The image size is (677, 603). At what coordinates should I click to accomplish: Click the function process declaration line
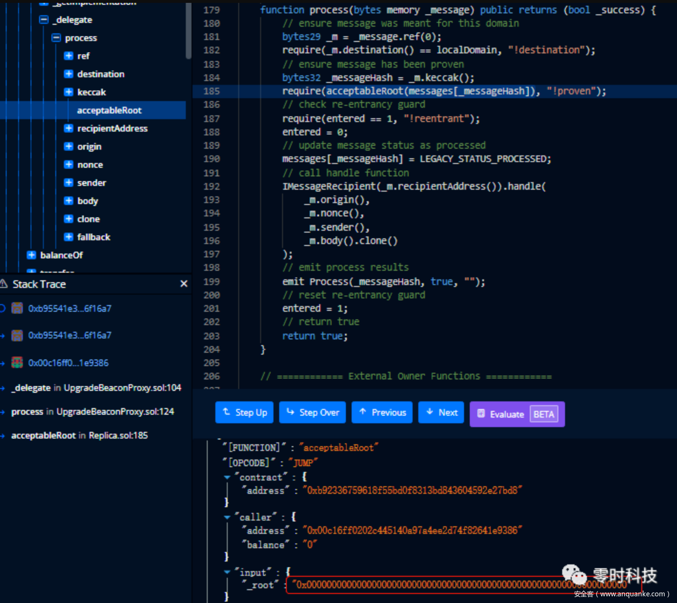click(458, 10)
